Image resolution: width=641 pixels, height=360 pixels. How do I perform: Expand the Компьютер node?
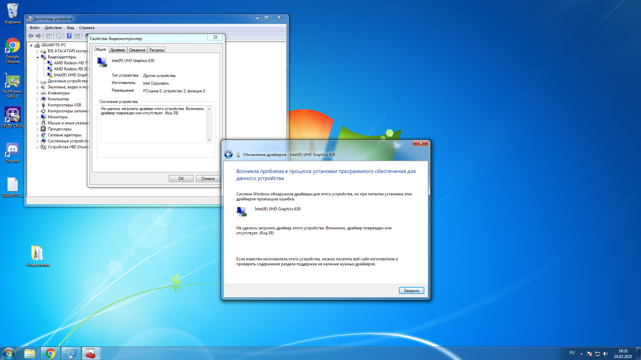click(x=37, y=99)
